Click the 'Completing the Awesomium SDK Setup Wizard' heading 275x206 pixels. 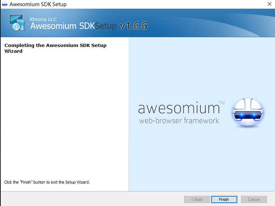55,48
